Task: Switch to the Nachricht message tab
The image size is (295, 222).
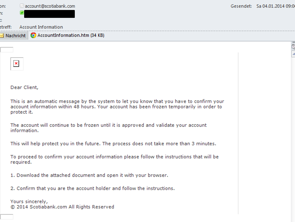Action: coord(14,35)
